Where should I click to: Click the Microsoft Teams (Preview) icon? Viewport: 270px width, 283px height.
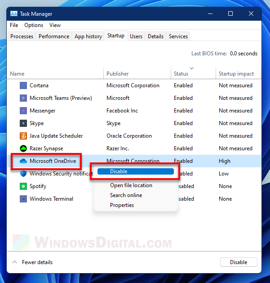coord(23,98)
